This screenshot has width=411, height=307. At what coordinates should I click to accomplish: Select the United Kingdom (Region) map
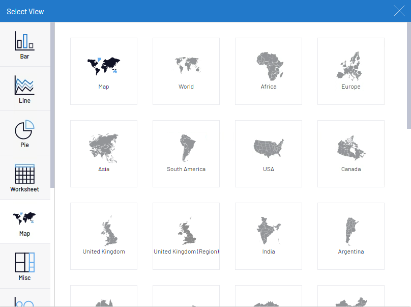coord(186,236)
